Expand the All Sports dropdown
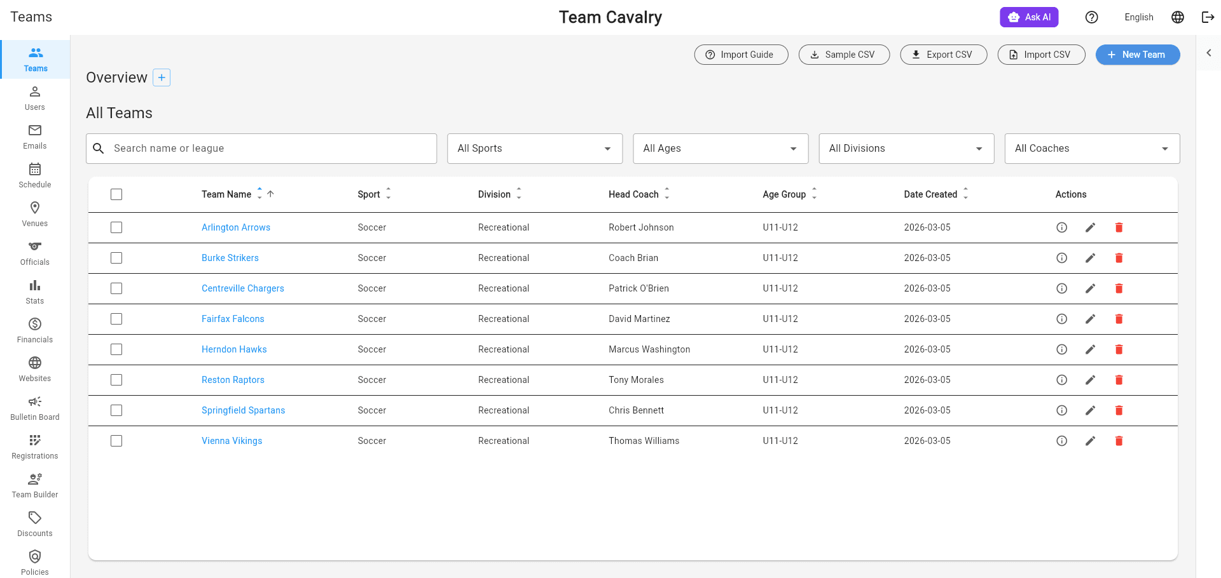Image resolution: width=1221 pixels, height=578 pixels. click(535, 149)
